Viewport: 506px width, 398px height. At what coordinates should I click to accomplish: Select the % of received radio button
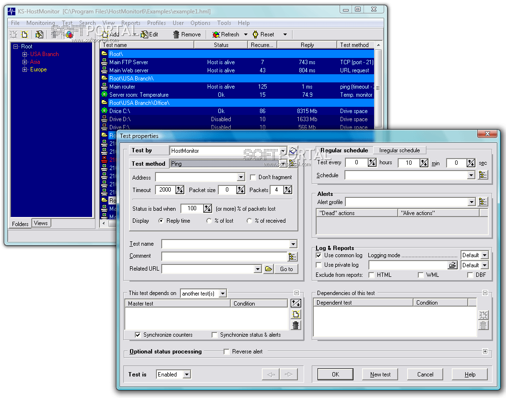click(249, 221)
